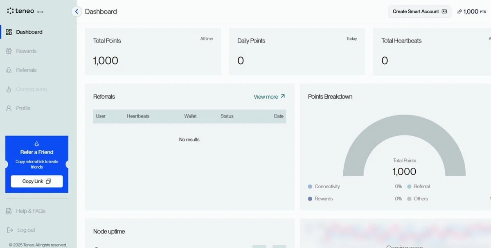This screenshot has width=491, height=248.
Task: Collapse the sidebar with the chevron button
Action: pyautogui.click(x=77, y=11)
